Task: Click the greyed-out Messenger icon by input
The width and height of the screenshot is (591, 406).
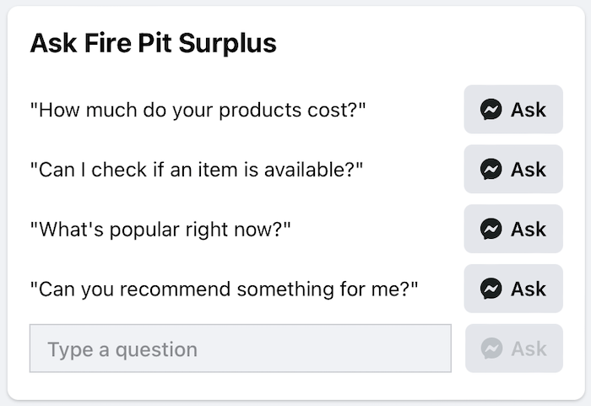Action: pos(493,349)
